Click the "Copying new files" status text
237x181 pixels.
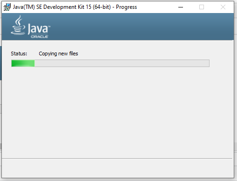click(58, 54)
